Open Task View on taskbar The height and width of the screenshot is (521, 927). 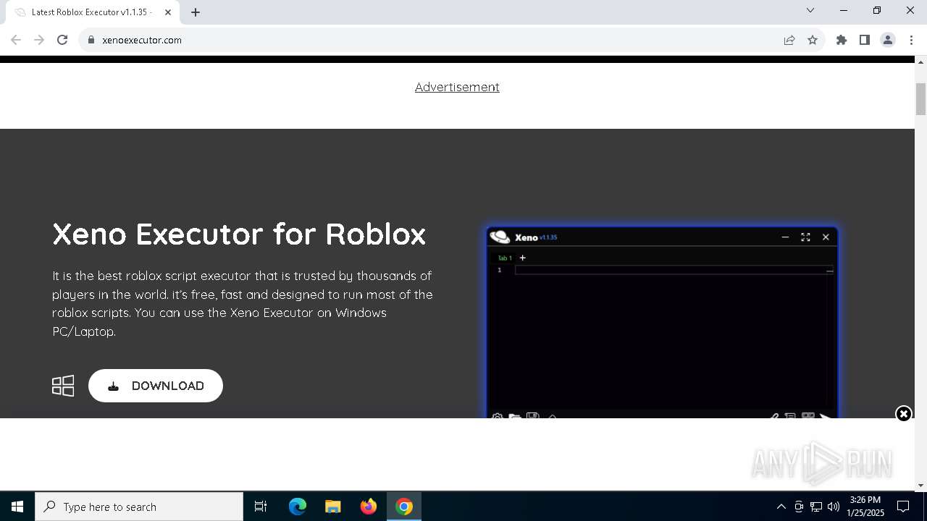261,507
